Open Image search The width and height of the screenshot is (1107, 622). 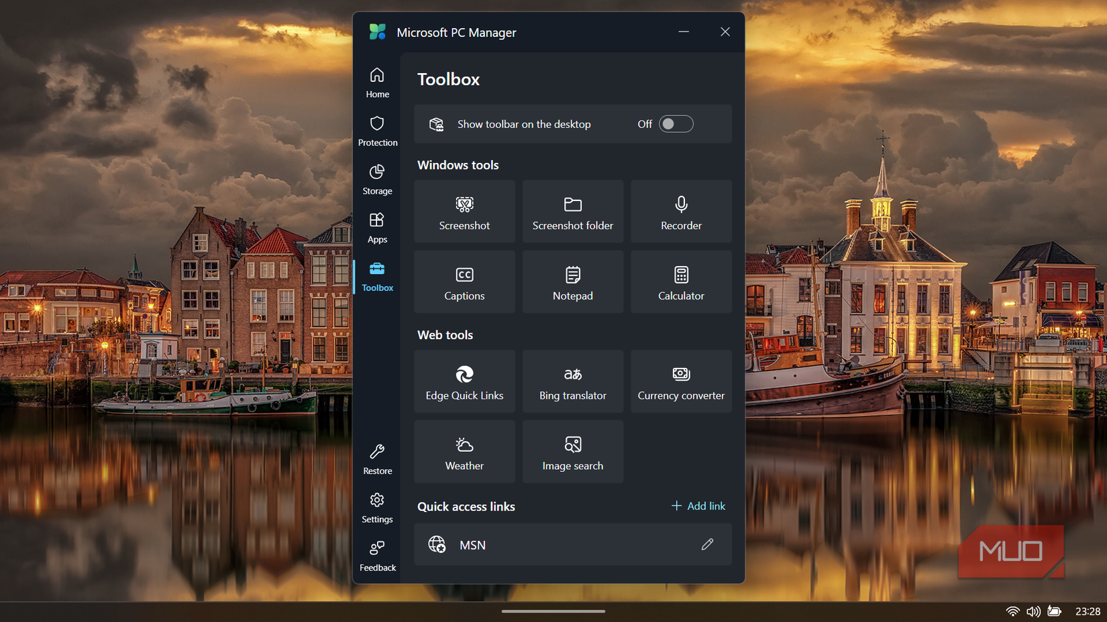[572, 451]
